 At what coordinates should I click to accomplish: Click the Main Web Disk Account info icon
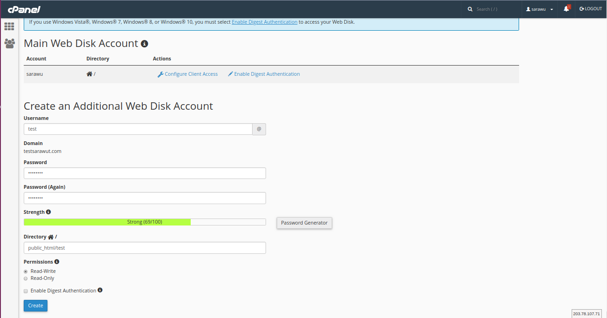tap(145, 44)
